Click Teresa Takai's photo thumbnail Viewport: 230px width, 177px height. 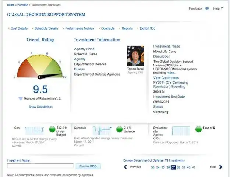135,56
